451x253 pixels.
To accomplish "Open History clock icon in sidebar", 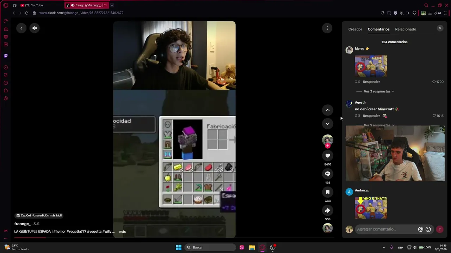I will (6, 83).
